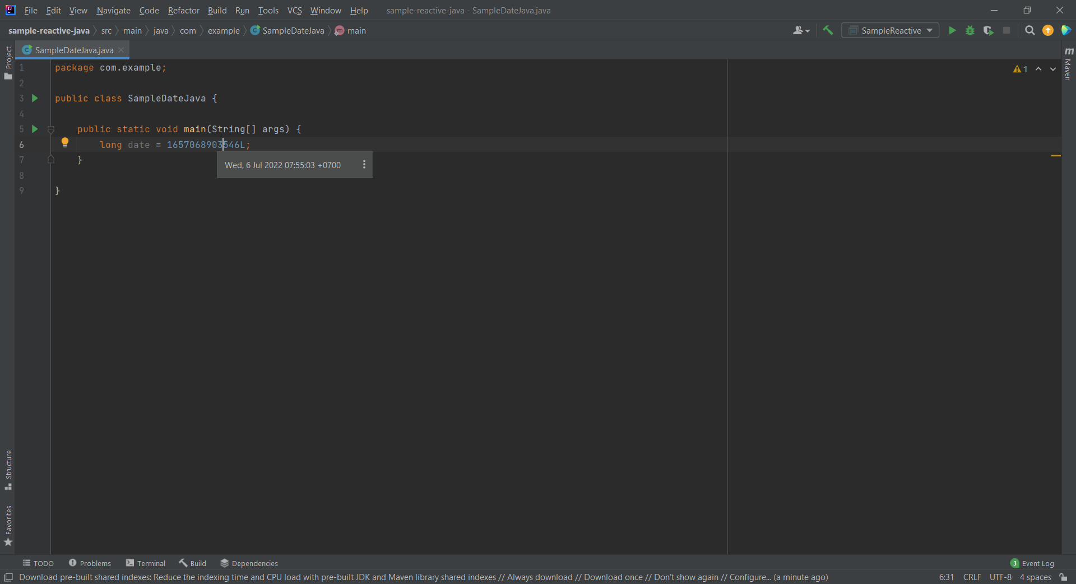Click the JetBrains Toolbox colorful icon

(1066, 30)
